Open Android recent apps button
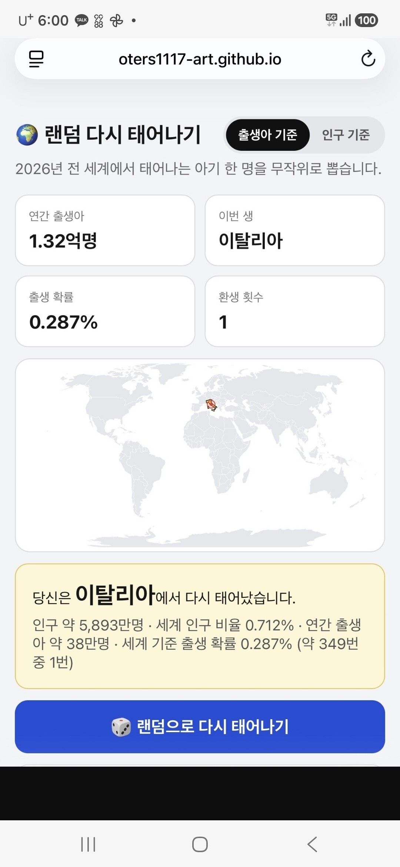The width and height of the screenshot is (400, 867). coord(88,844)
